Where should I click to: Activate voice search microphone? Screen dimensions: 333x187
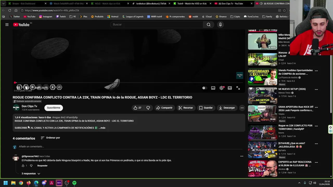point(220,24)
